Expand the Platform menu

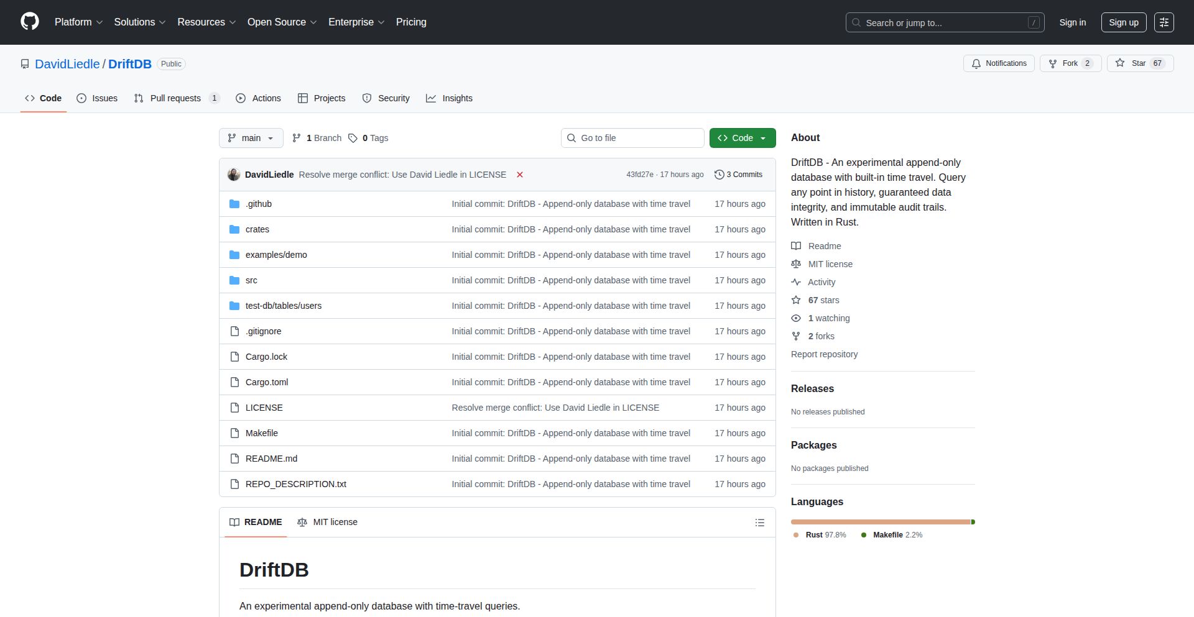(x=78, y=22)
